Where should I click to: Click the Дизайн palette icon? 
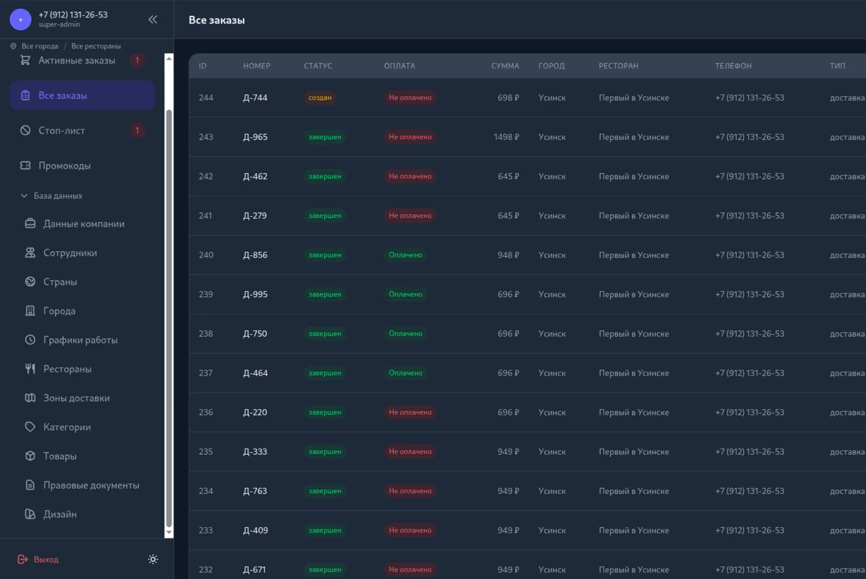click(30, 514)
